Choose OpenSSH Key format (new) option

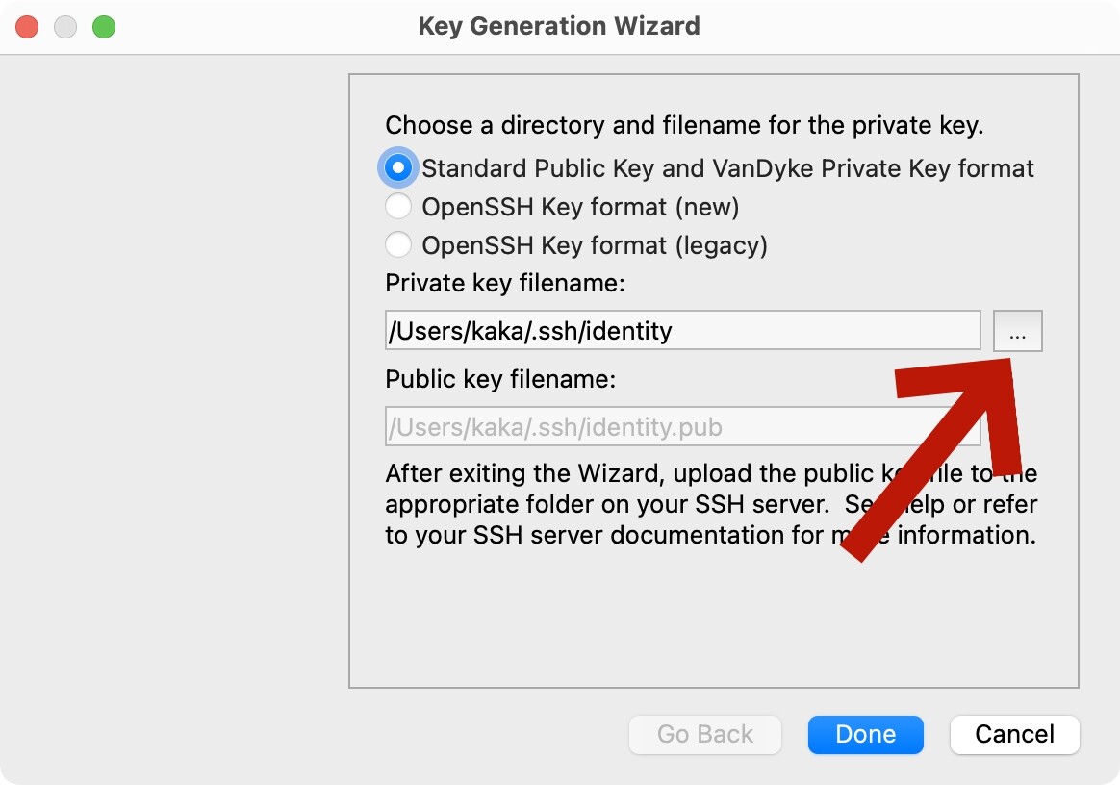click(x=398, y=207)
